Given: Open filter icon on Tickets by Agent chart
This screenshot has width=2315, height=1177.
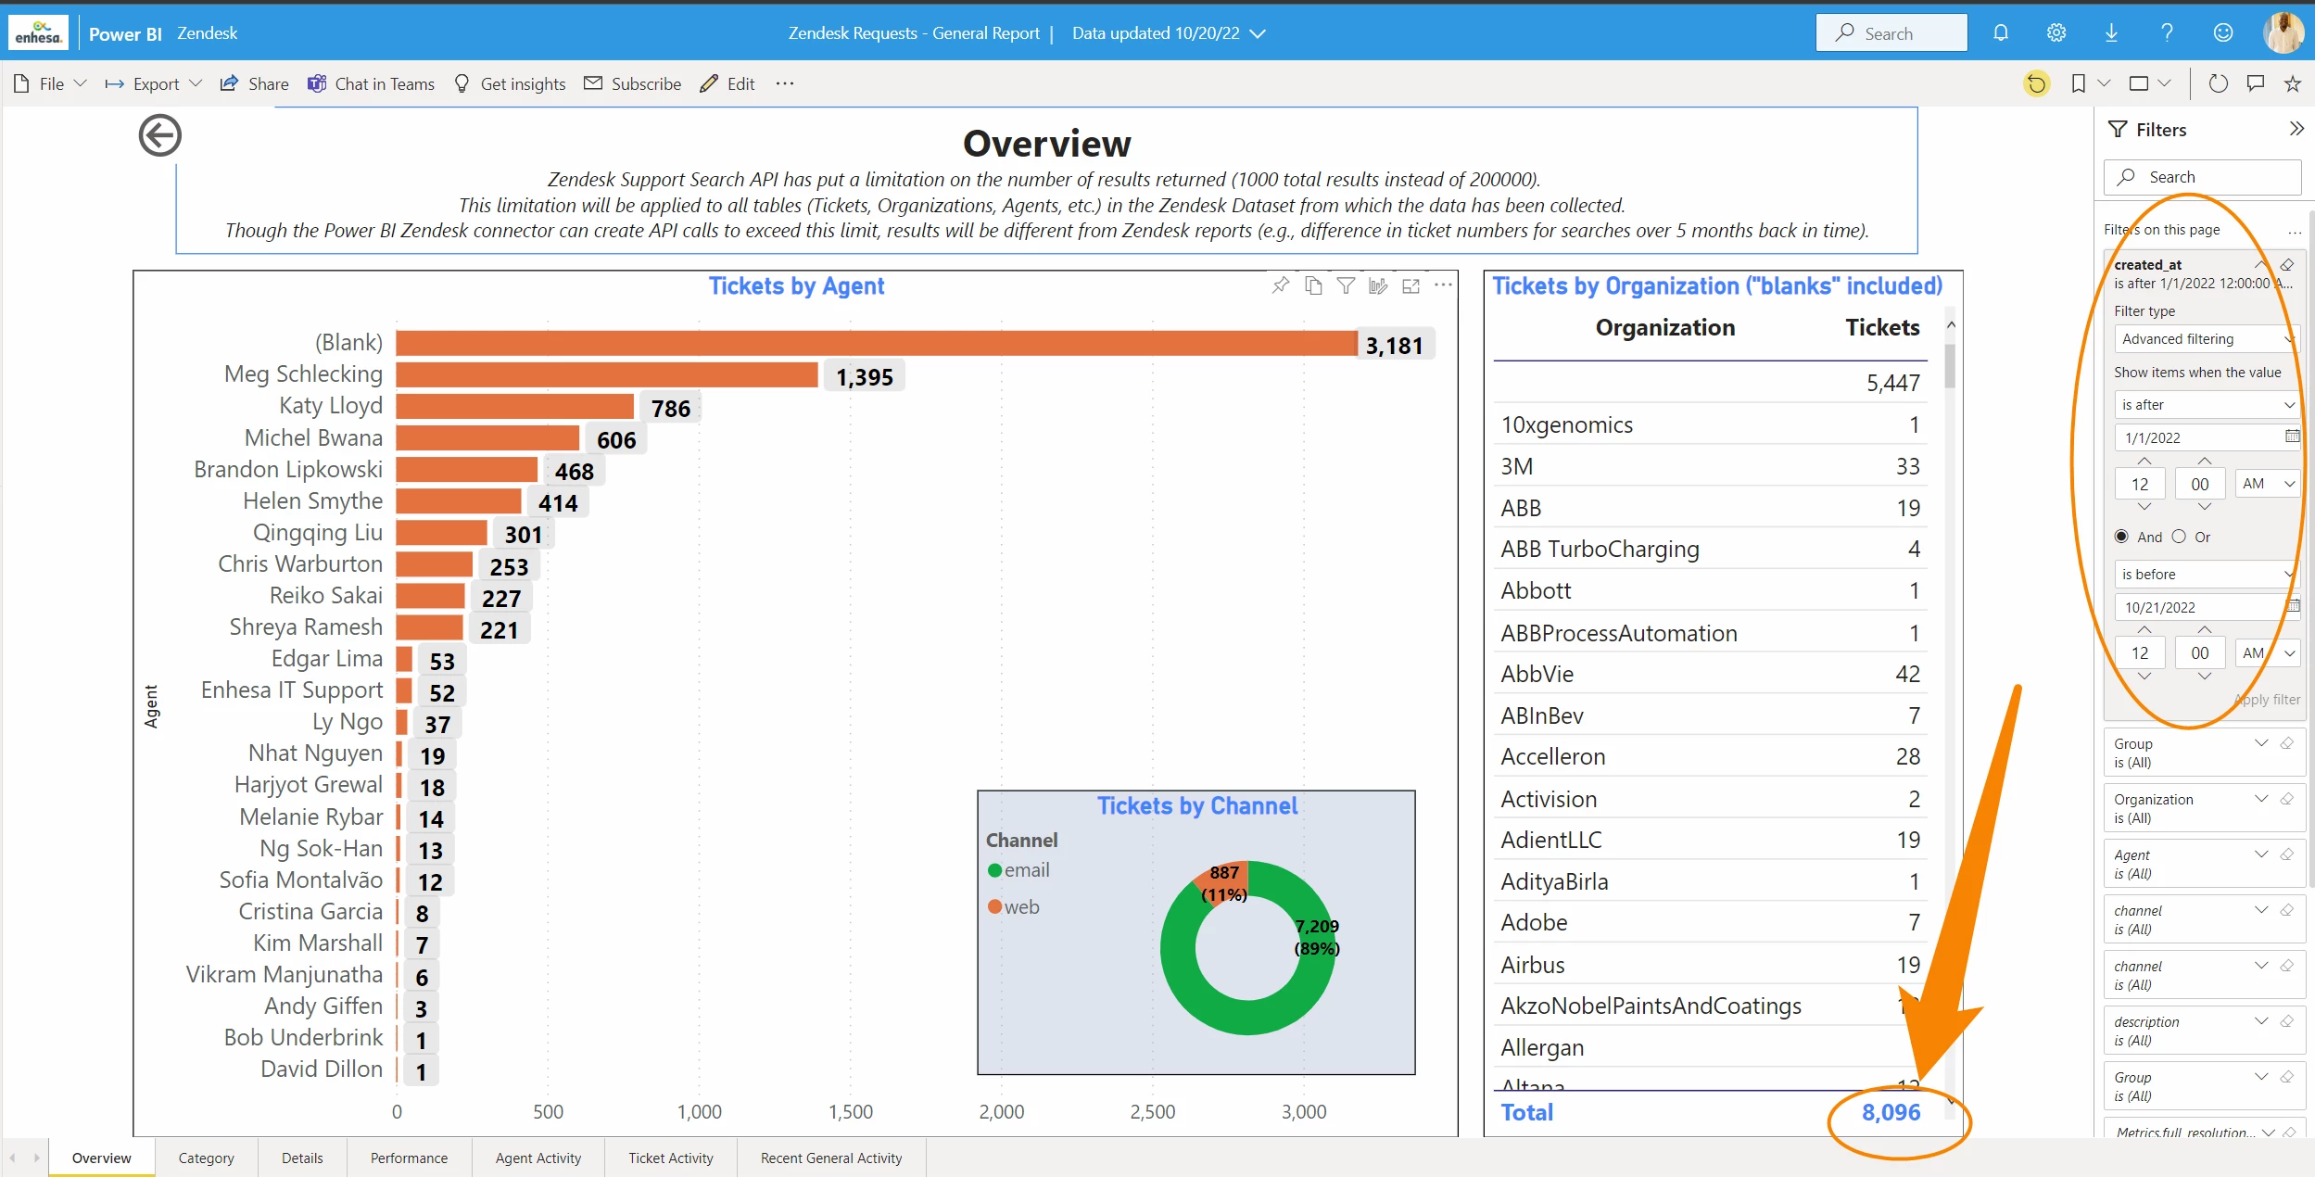Looking at the screenshot, I should [x=1346, y=285].
